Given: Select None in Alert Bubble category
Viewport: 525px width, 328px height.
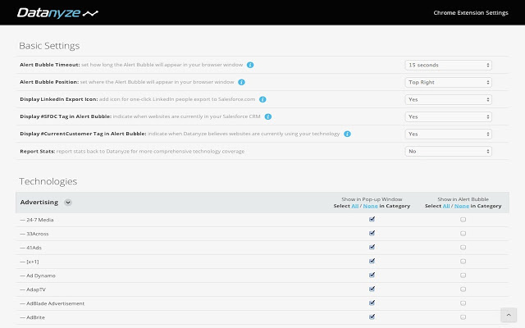Looking at the screenshot, I should tap(462, 206).
